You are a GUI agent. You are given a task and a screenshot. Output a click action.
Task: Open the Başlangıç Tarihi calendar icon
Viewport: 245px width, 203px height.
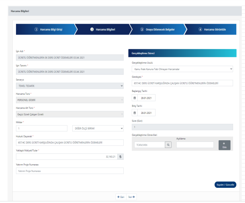click(x=134, y=98)
